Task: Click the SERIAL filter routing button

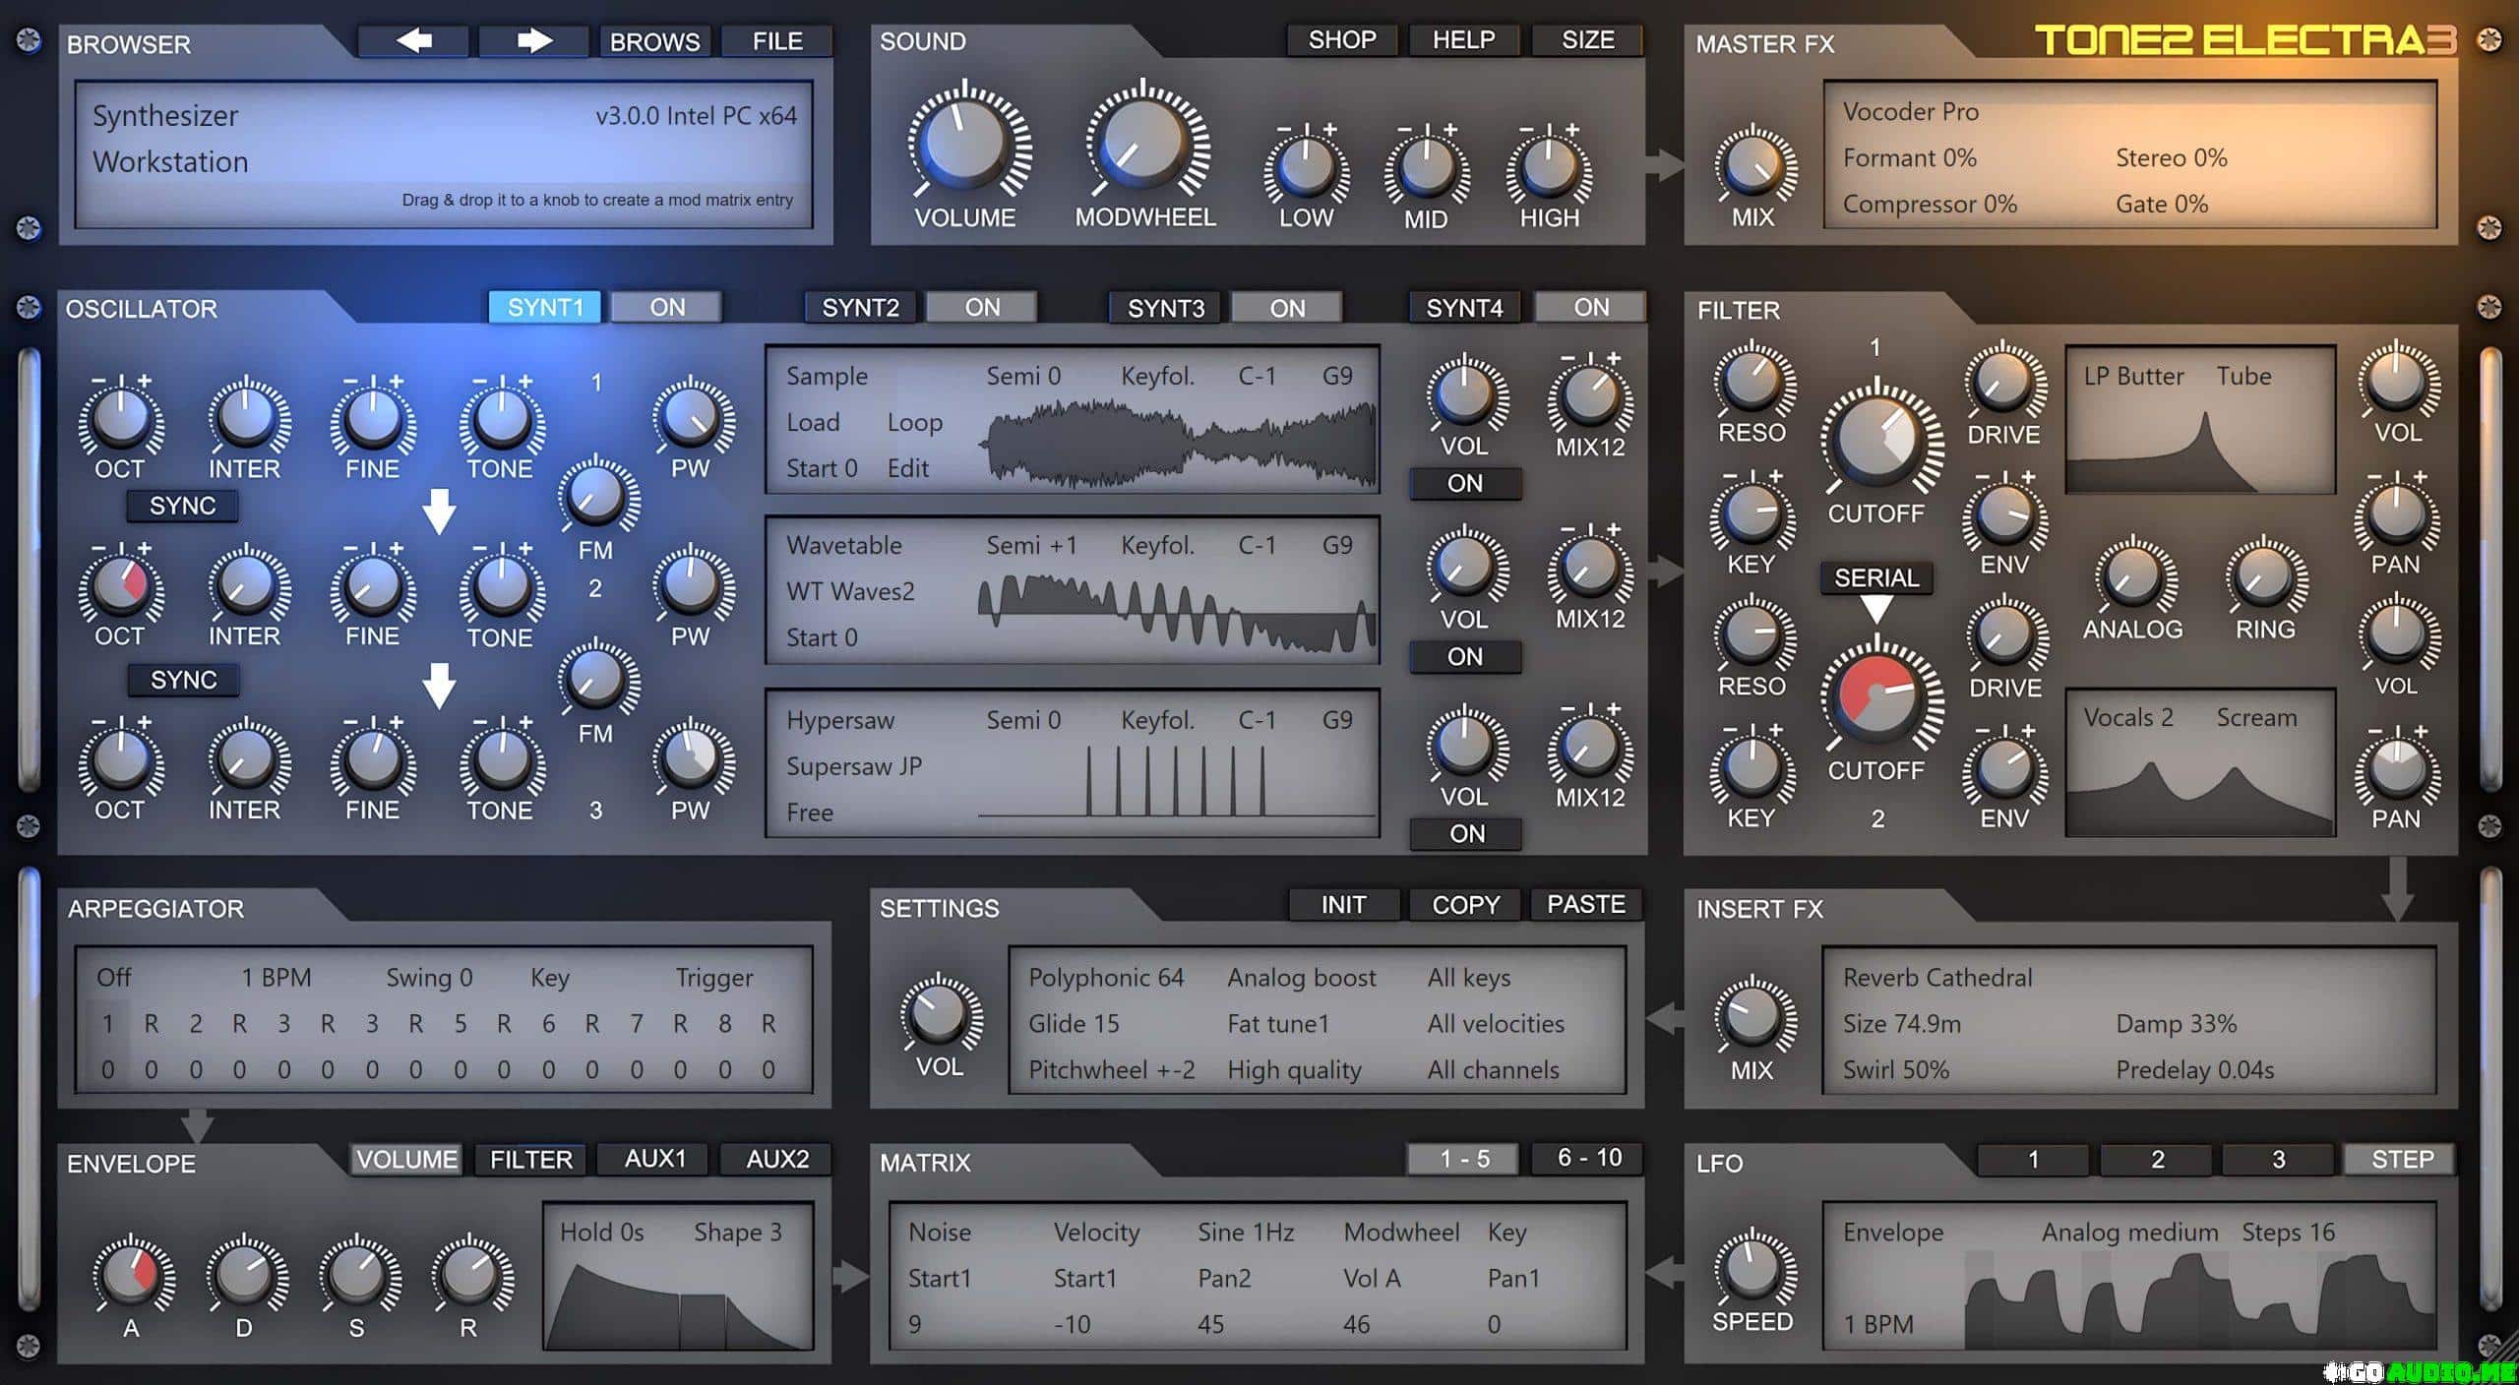Action: tap(1876, 577)
